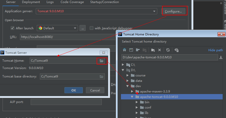Viewport: 226px width, 118px height.
Task: Select the apache-maven-3.3.9 row
Action: [172, 91]
